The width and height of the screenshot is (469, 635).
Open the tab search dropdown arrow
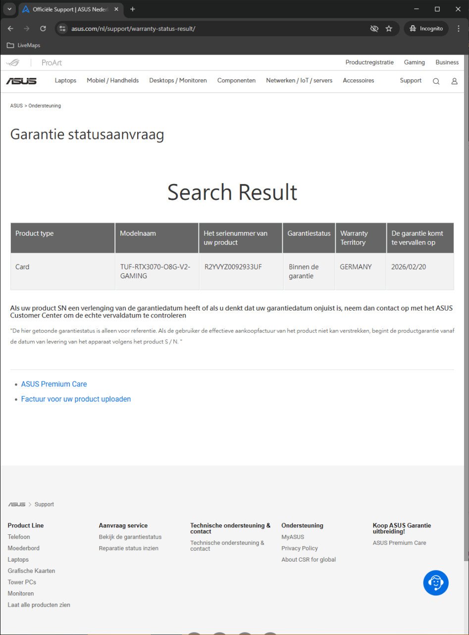(9, 9)
